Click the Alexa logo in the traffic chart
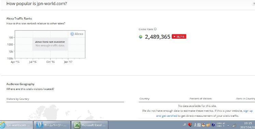 pyautogui.click(x=76, y=34)
